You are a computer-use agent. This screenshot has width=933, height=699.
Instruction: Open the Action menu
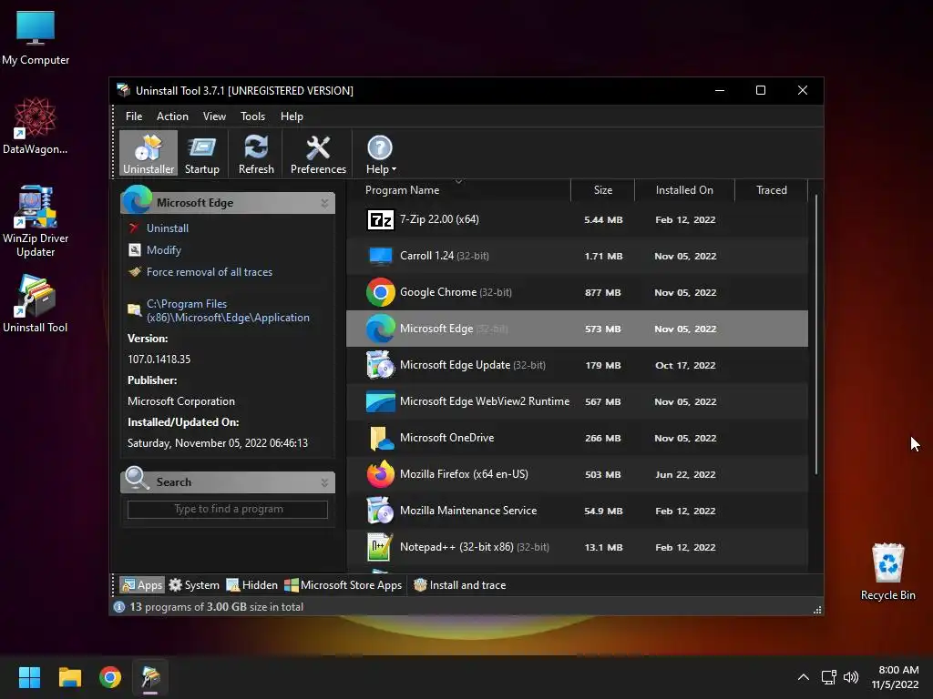172,116
